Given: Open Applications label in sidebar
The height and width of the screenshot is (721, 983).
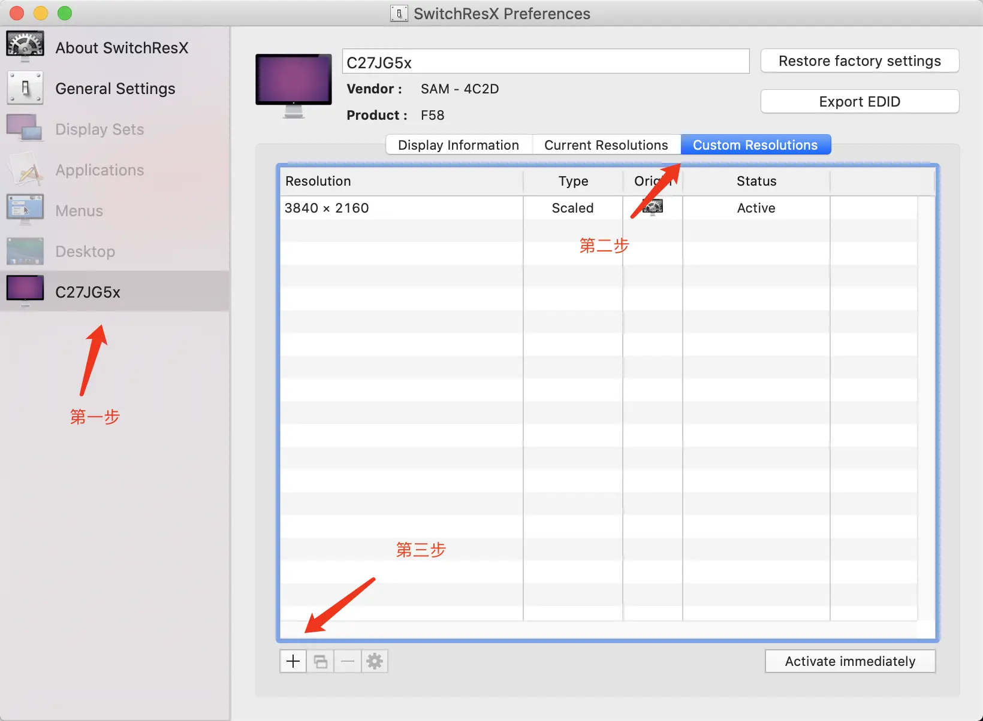Looking at the screenshot, I should pyautogui.click(x=99, y=170).
